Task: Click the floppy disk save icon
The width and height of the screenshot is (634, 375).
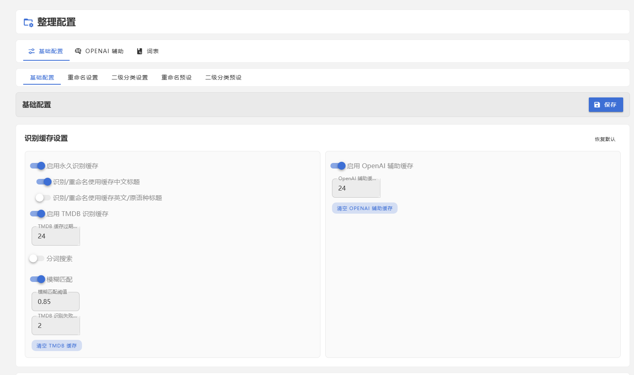Action: tap(597, 105)
